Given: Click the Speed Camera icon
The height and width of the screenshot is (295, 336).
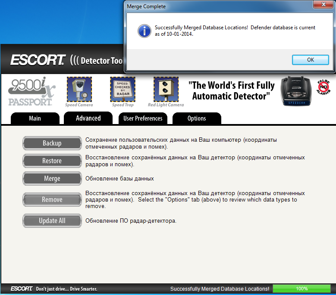Looking at the screenshot, I should coord(79,89).
